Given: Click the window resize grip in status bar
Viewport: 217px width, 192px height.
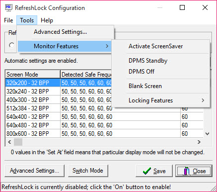Looking at the screenshot, I should (214, 189).
